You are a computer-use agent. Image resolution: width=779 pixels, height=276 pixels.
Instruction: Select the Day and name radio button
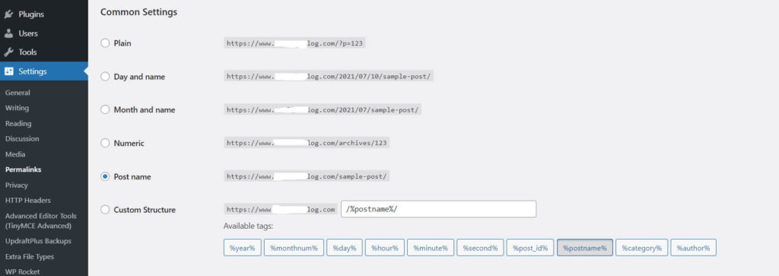[105, 77]
